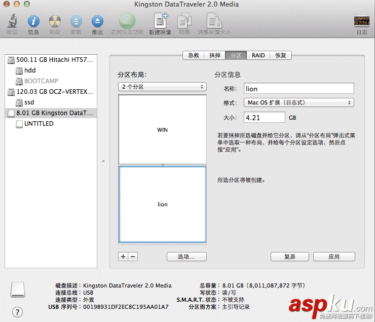The width and height of the screenshot is (375, 322).
Task: Select the WIN partition block
Action: pyautogui.click(x=162, y=130)
